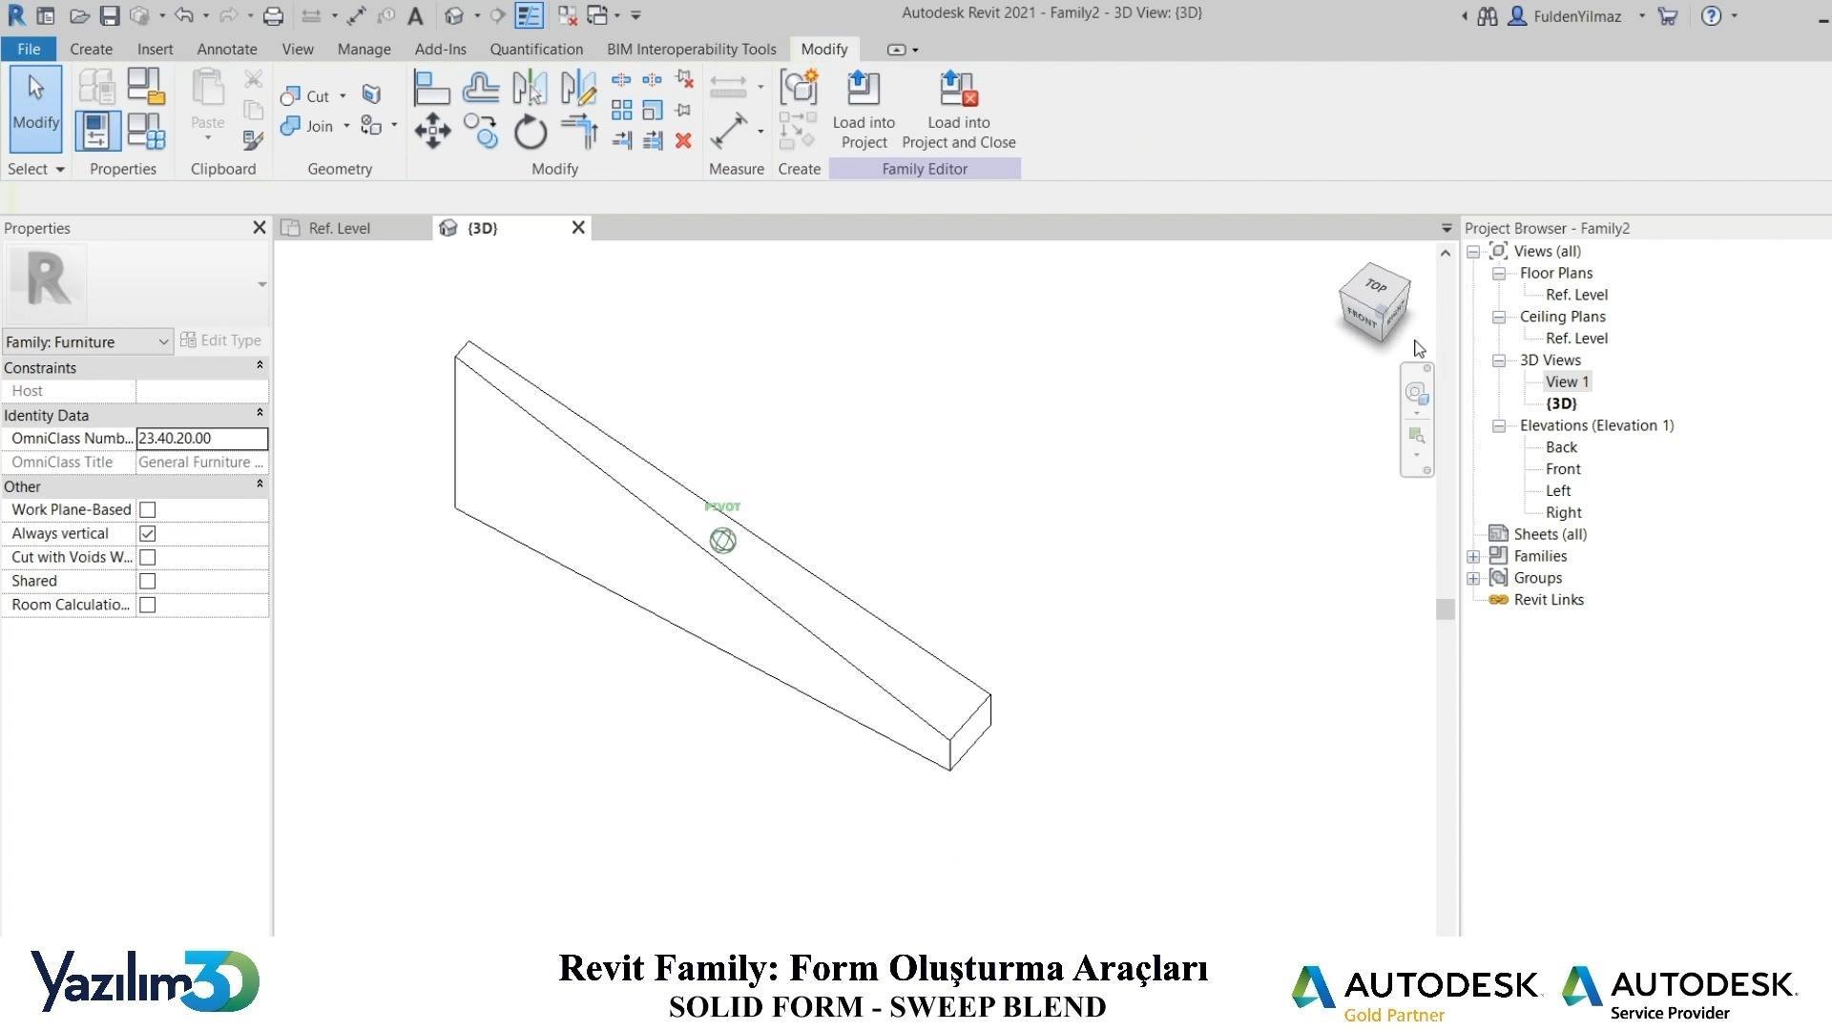This screenshot has width=1832, height=1030.
Task: Click the Pin tool icon
Action: click(683, 110)
